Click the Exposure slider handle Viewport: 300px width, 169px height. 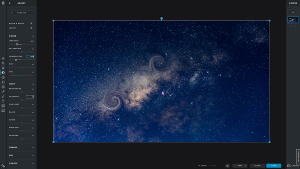pos(22,100)
